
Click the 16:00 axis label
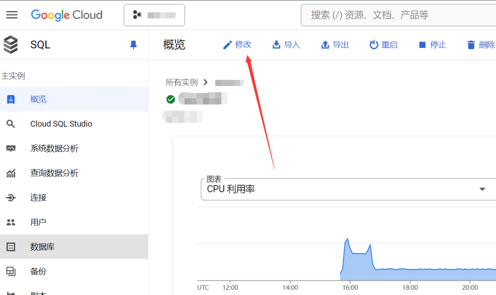[x=350, y=287]
